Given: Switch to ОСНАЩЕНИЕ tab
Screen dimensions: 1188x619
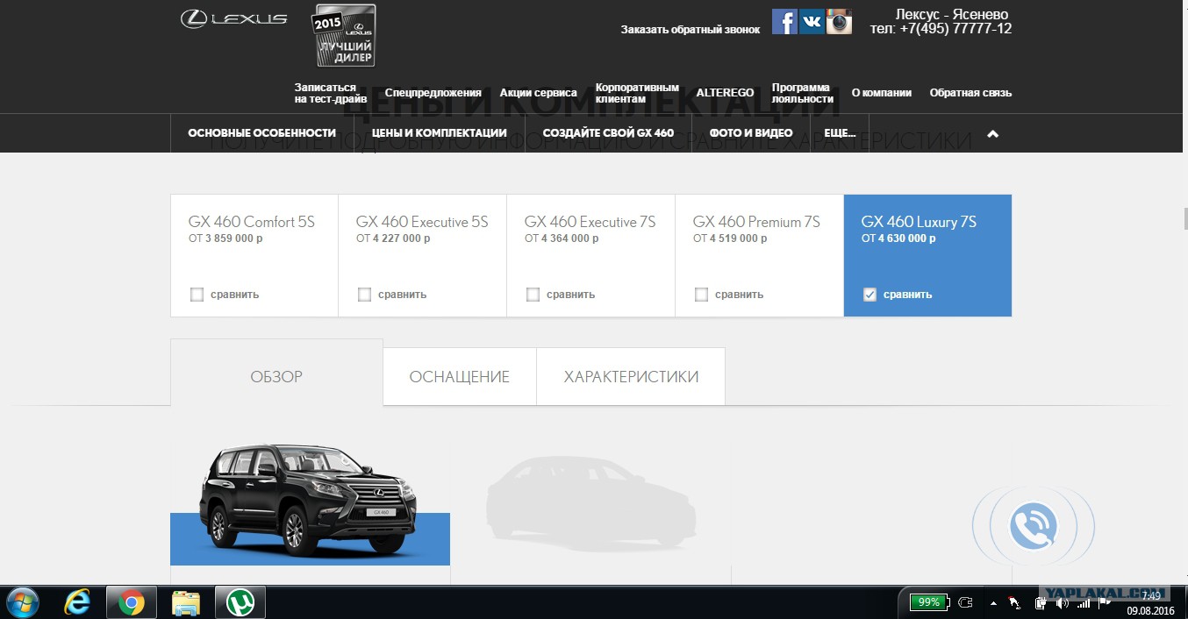Looking at the screenshot, I should [459, 377].
